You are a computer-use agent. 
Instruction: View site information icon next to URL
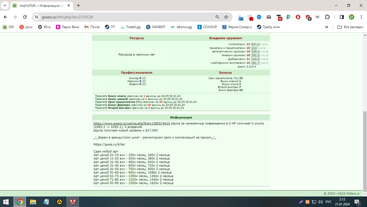pos(36,17)
